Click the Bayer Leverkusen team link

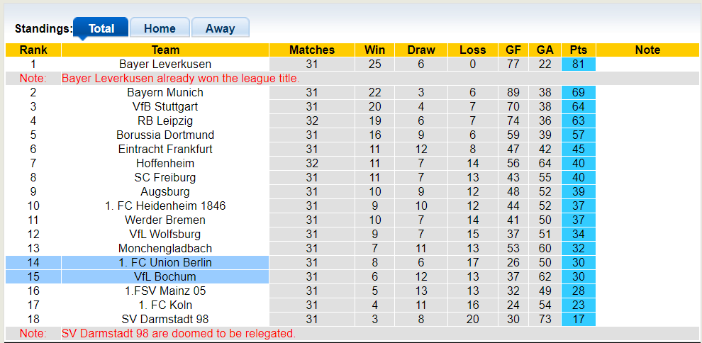pos(165,64)
